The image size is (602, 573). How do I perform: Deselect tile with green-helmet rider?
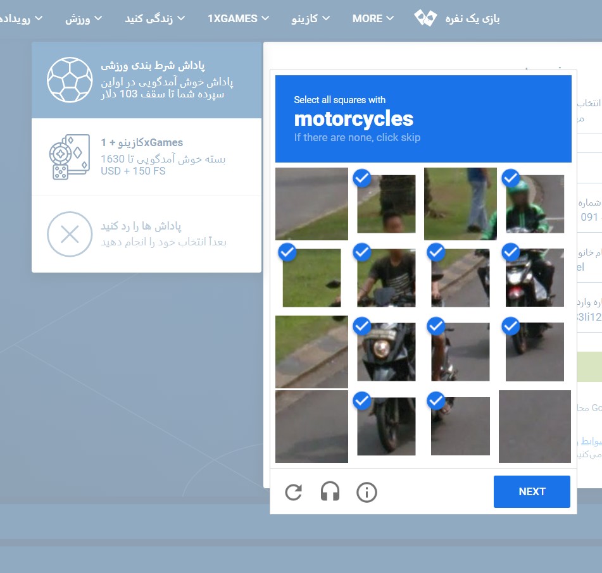(535, 204)
